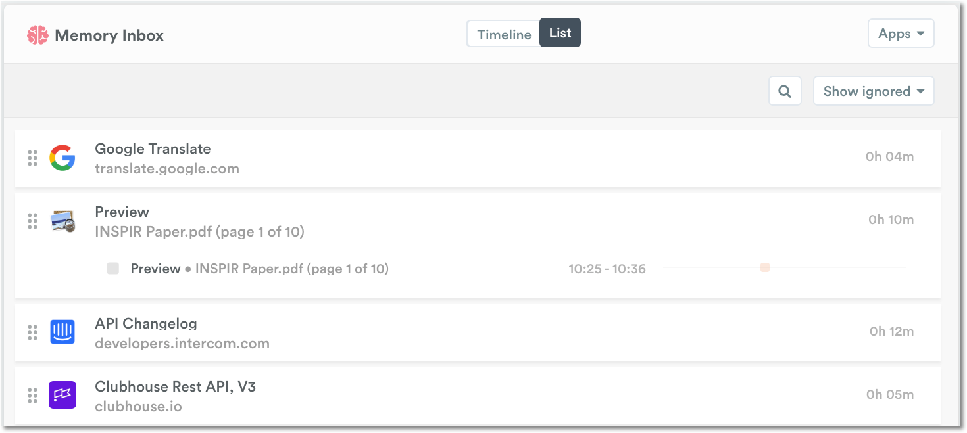The image size is (967, 433).
Task: Click the Preview app icon
Action: (63, 222)
